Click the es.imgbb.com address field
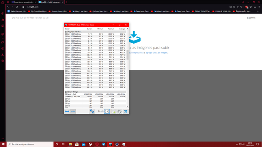Viewport: 262px width, 147px height. pos(32,7)
